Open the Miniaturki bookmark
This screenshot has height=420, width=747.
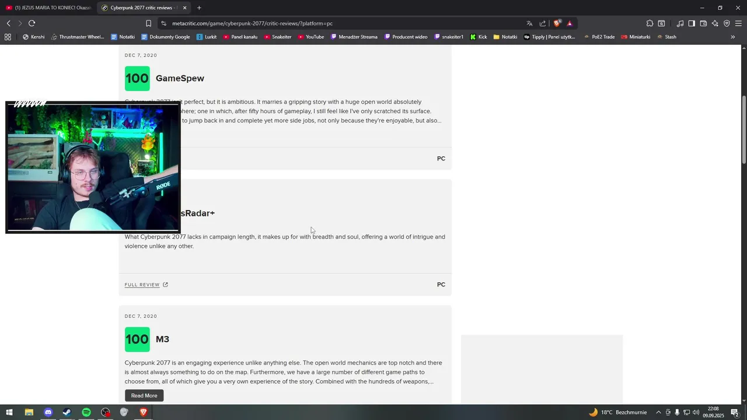pos(636,37)
